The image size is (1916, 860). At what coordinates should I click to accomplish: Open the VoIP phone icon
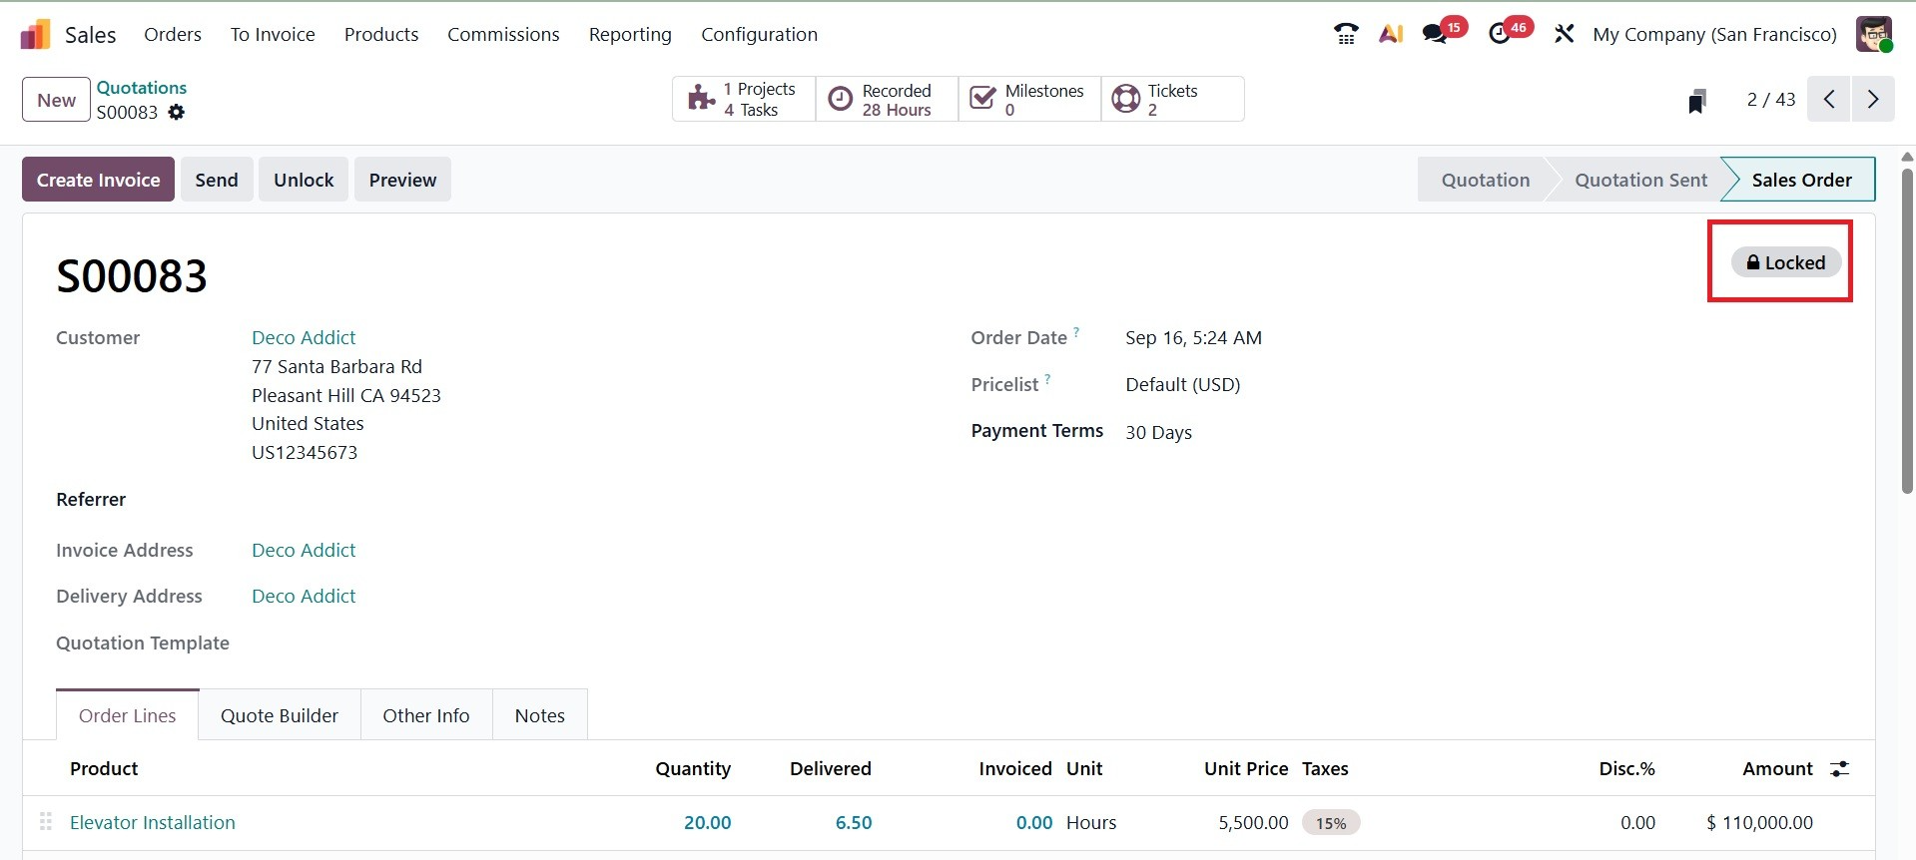(1346, 34)
